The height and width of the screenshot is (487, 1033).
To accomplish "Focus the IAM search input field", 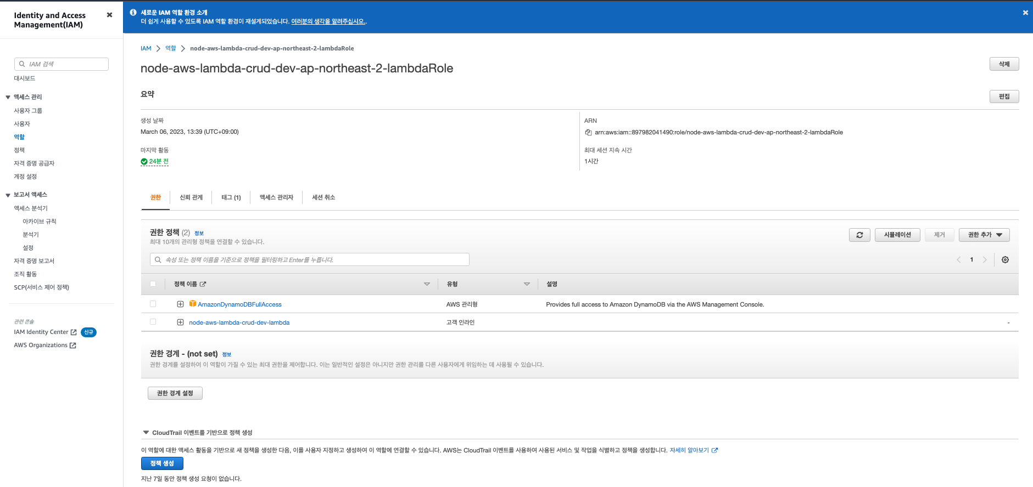I will point(62,64).
